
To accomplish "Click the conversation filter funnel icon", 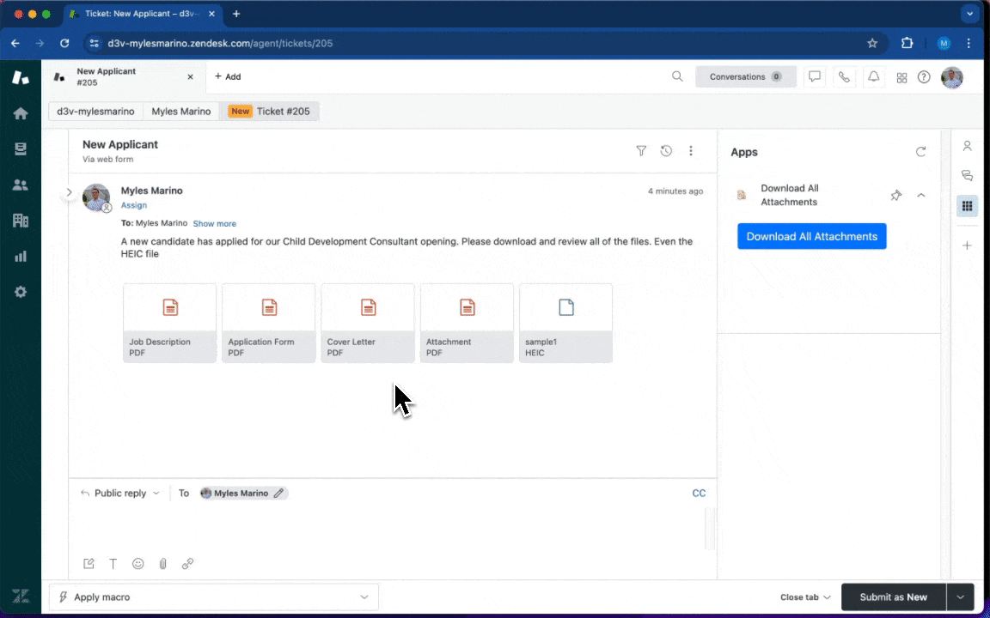I will 641,151.
